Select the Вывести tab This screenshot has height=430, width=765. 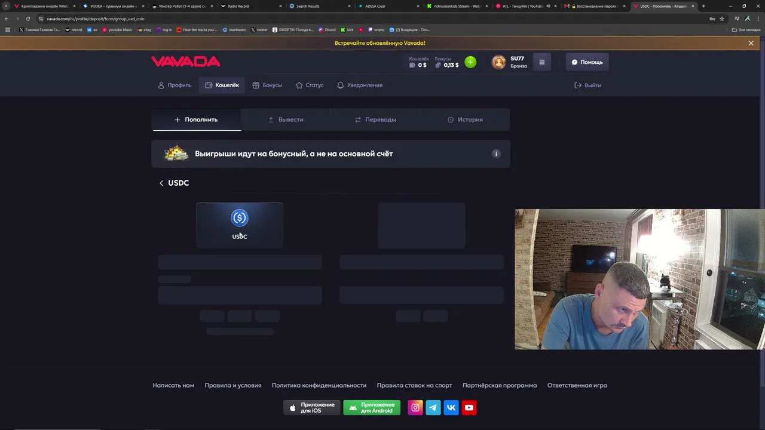tap(286, 119)
